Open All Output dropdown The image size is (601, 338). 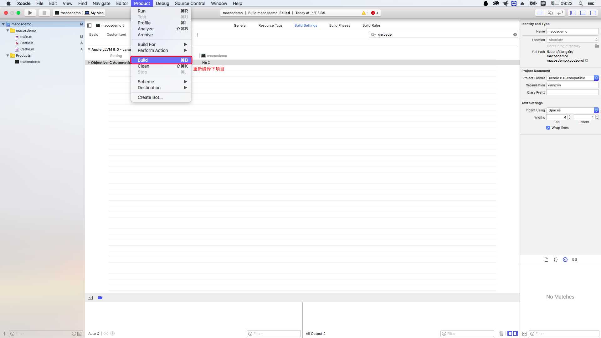316,334
